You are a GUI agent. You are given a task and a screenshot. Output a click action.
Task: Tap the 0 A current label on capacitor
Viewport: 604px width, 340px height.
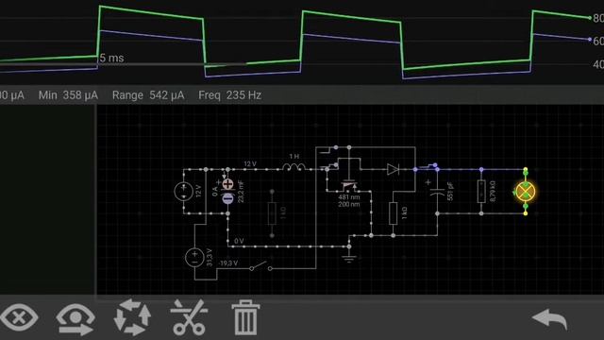(215, 192)
